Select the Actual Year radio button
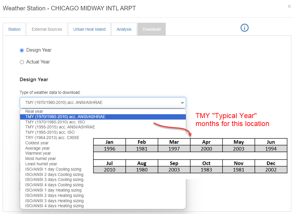 tap(22, 62)
